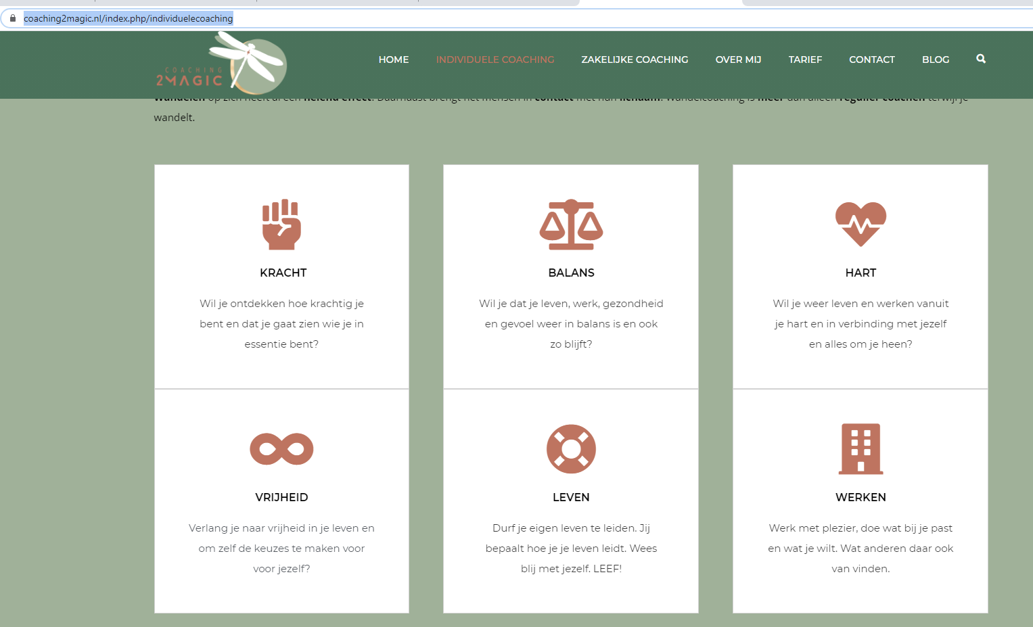Click the KRACHT card heading
The height and width of the screenshot is (627, 1033).
click(x=283, y=273)
